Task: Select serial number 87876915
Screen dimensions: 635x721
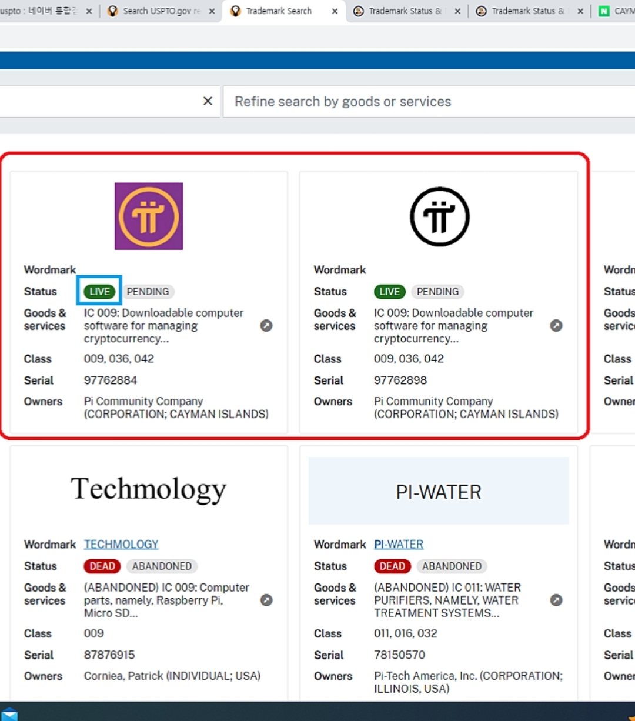Action: pos(109,655)
